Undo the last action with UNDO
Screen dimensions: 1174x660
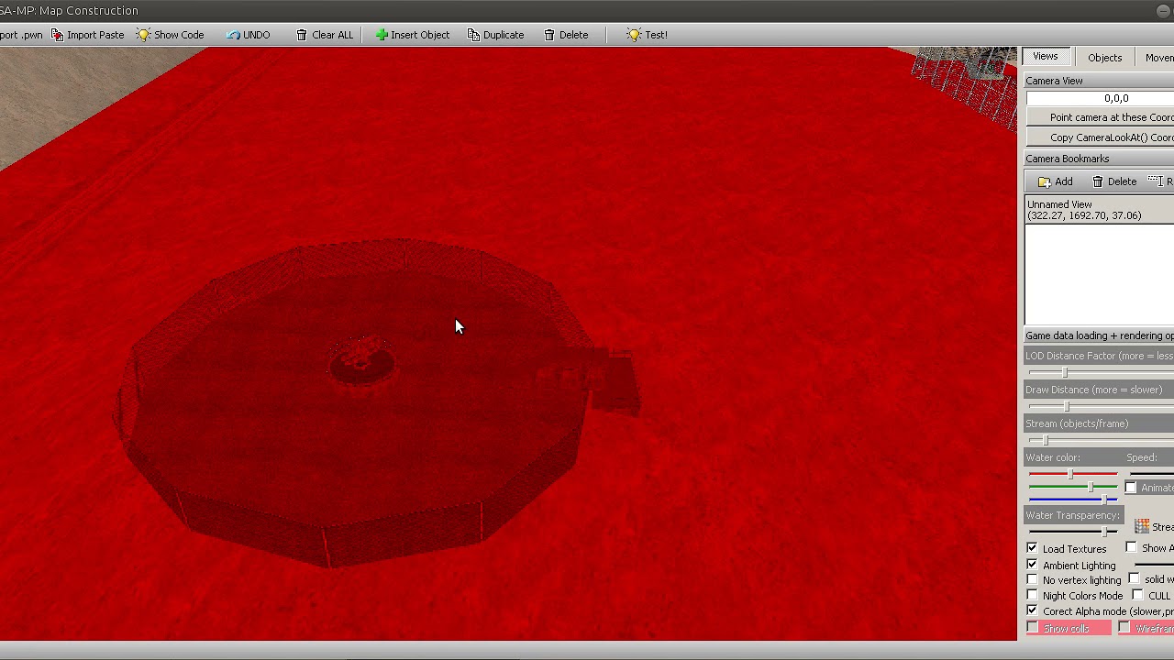coord(249,35)
